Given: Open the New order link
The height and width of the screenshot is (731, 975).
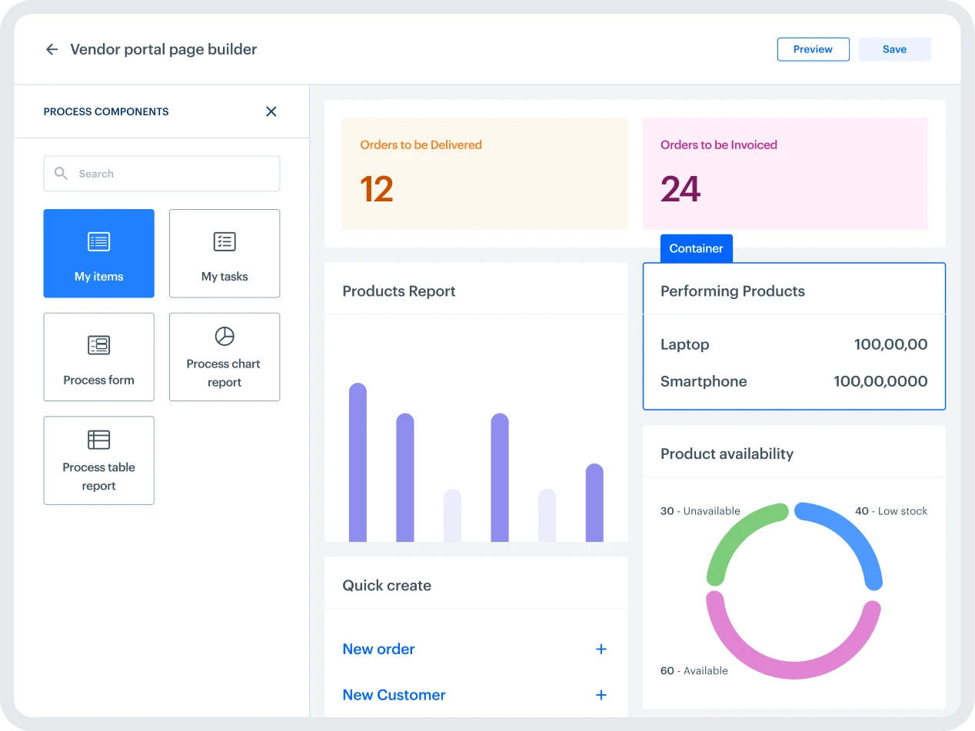Looking at the screenshot, I should (378, 649).
